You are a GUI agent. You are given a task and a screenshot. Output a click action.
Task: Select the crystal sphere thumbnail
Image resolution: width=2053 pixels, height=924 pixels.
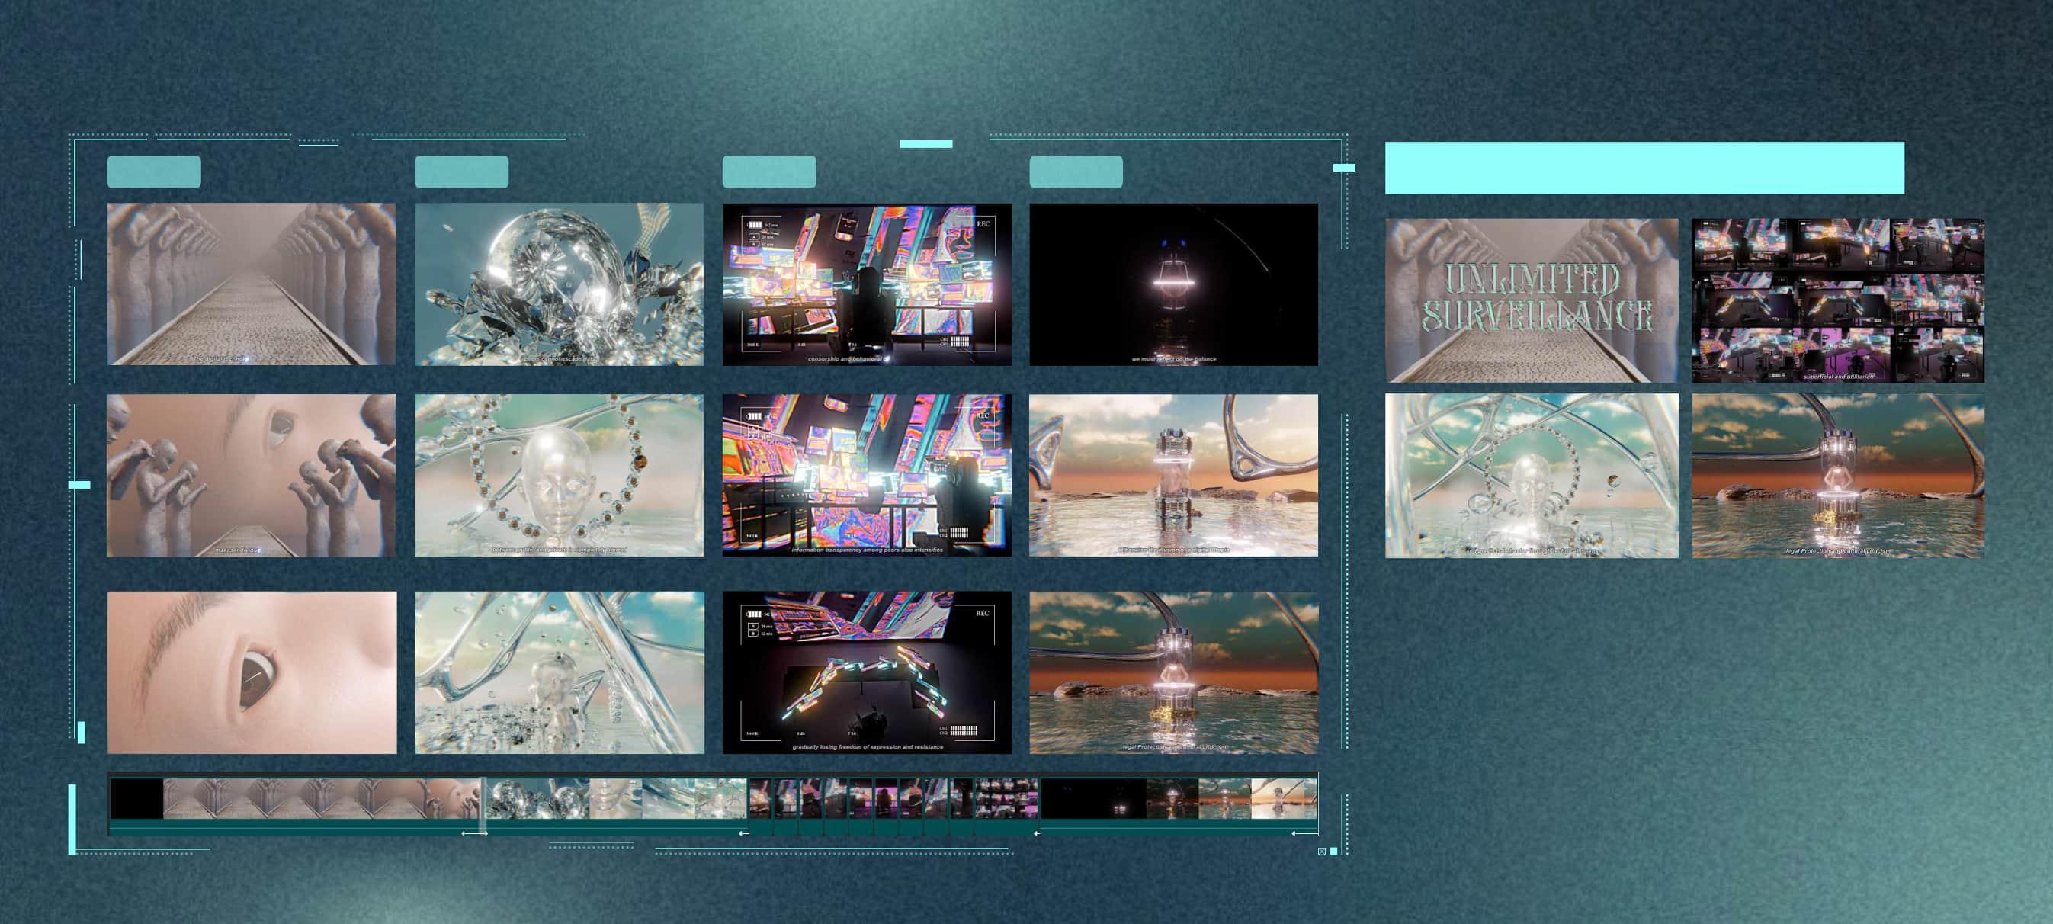tap(559, 284)
